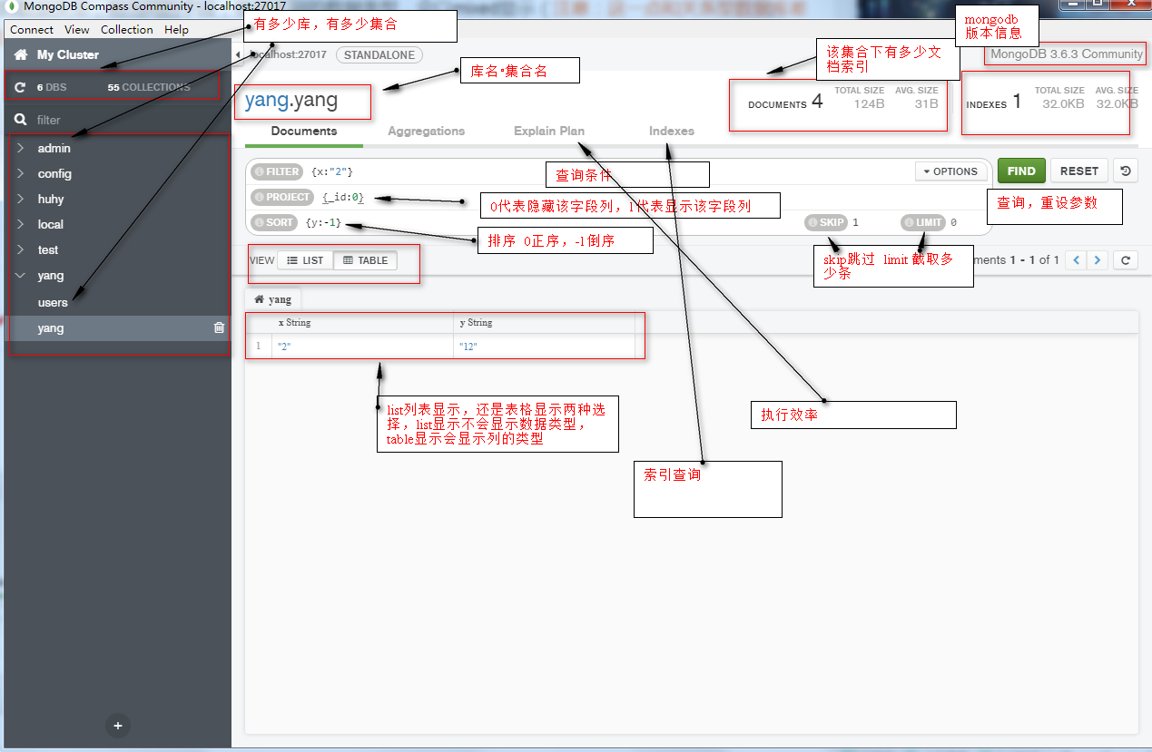
Task: Go to previous page of documents
Action: tap(1077, 260)
